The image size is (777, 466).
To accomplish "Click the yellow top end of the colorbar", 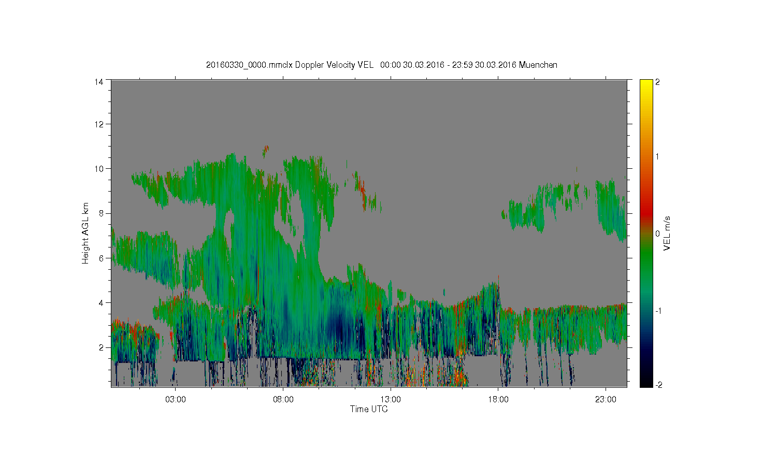I will point(646,85).
